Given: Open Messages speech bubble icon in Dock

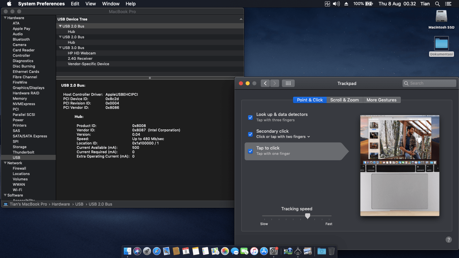Looking at the screenshot, I should point(235,251).
